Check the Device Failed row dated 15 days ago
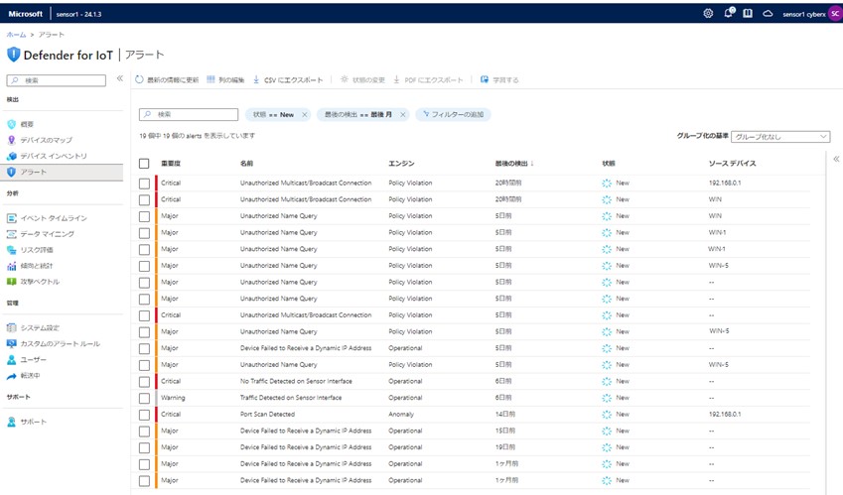 coord(144,432)
